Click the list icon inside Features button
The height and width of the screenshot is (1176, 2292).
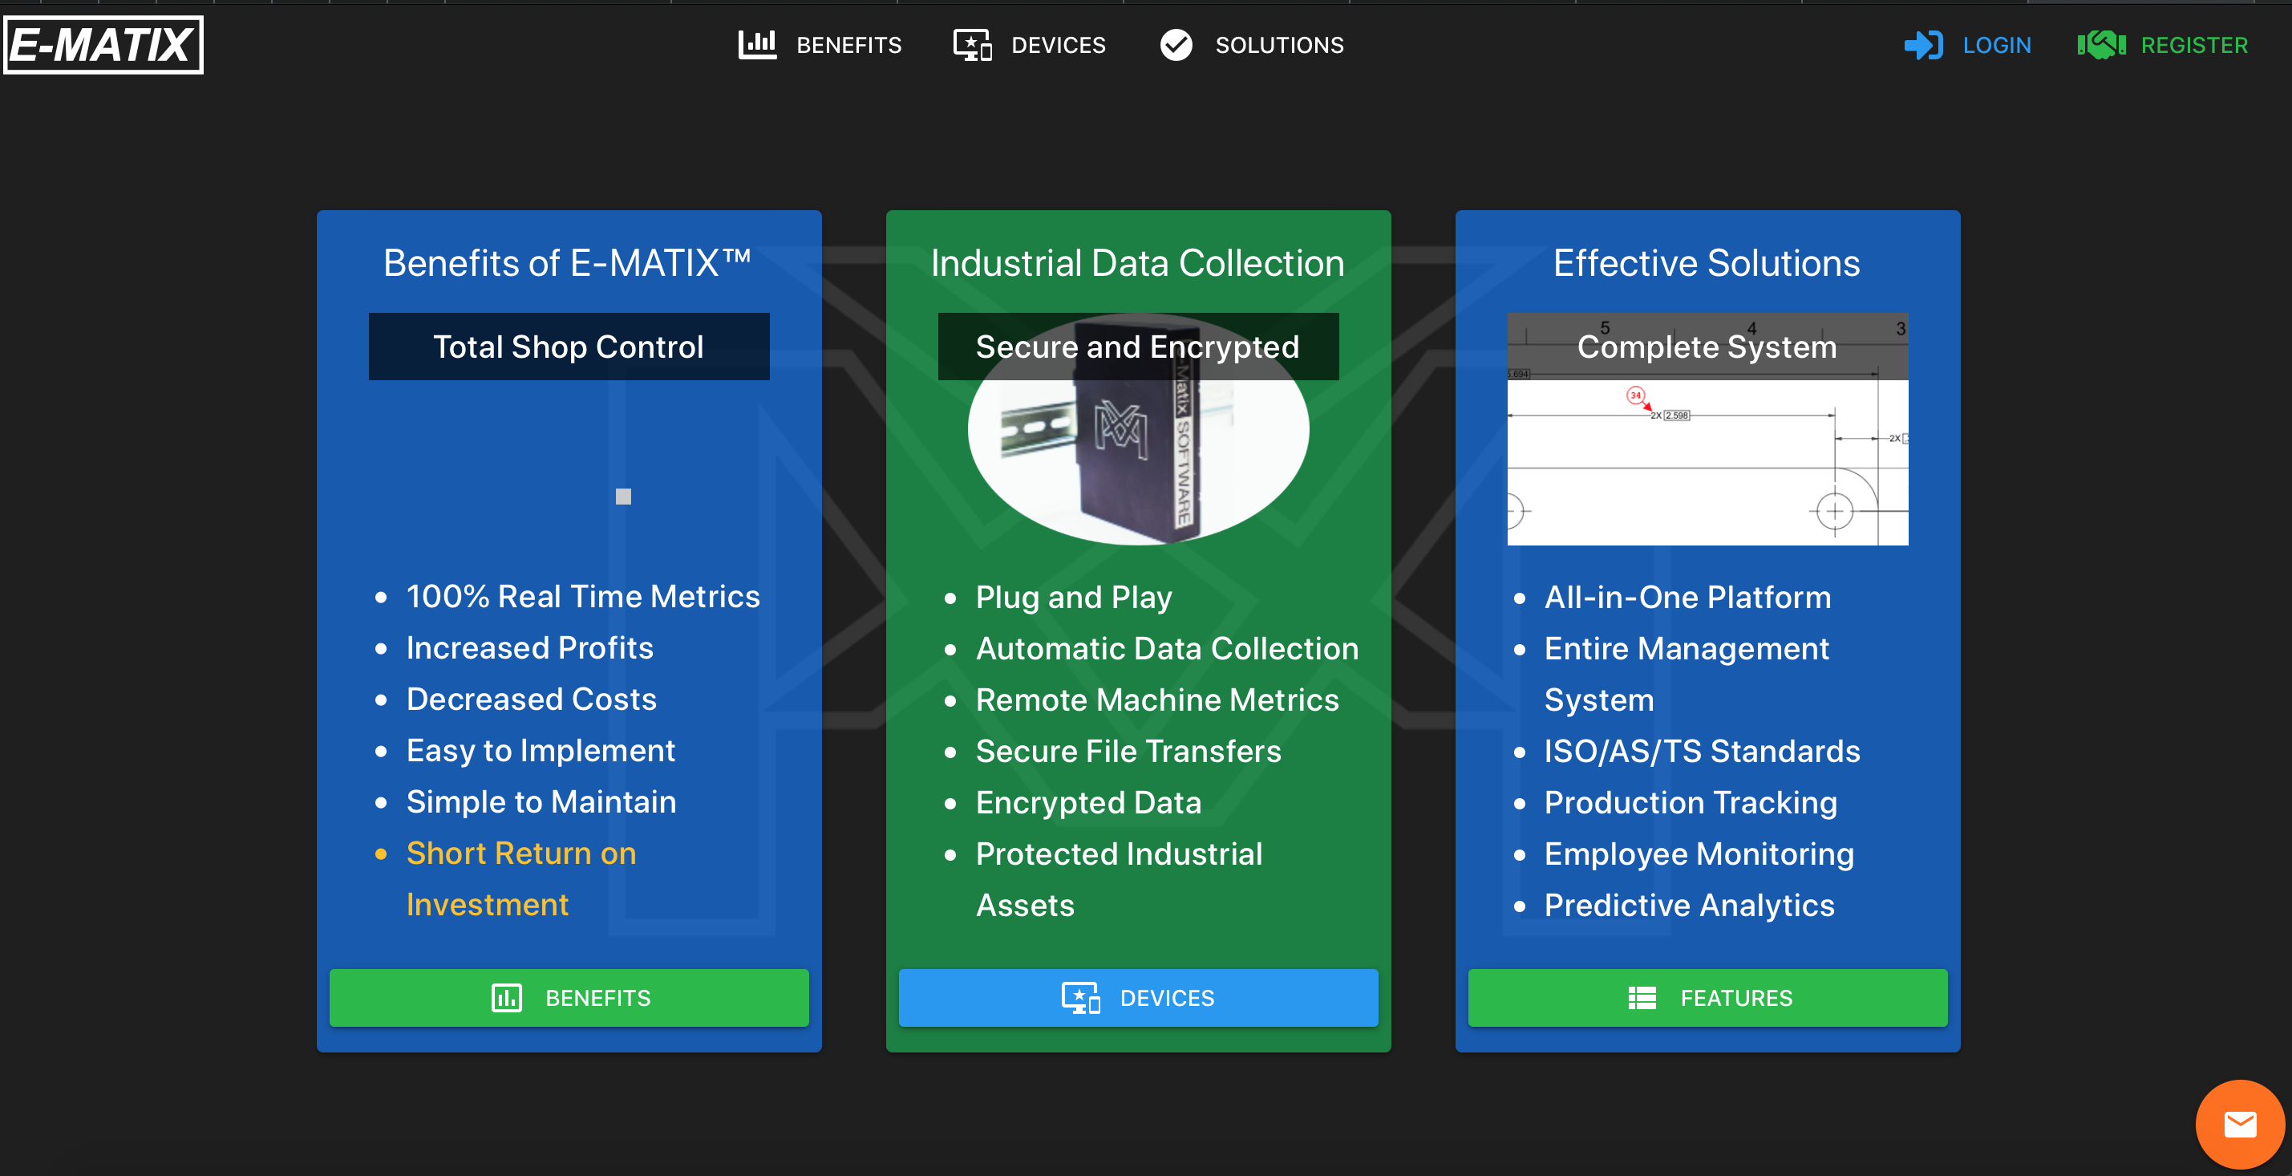[x=1642, y=998]
